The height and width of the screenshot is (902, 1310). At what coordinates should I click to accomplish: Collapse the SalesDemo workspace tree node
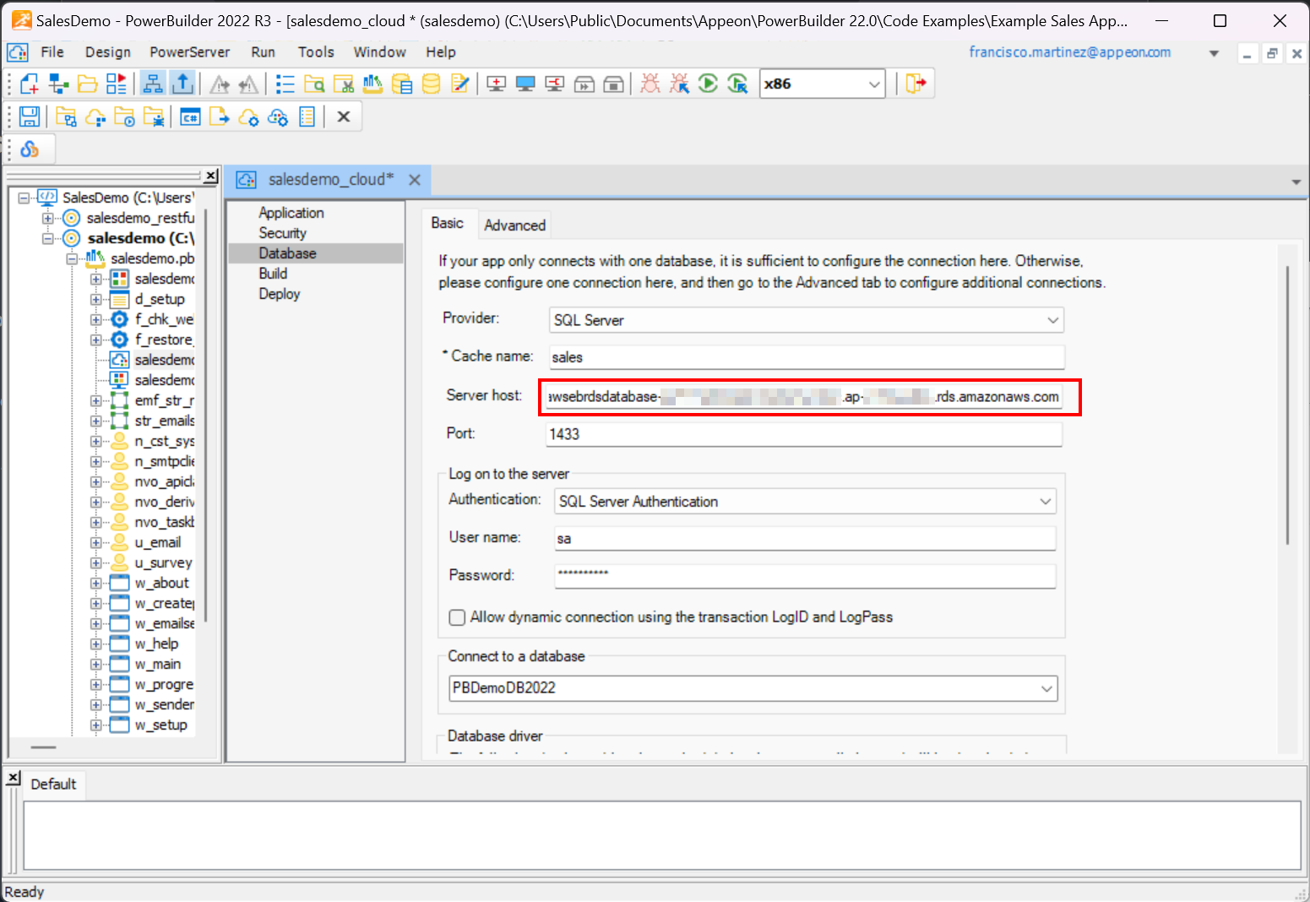point(24,198)
